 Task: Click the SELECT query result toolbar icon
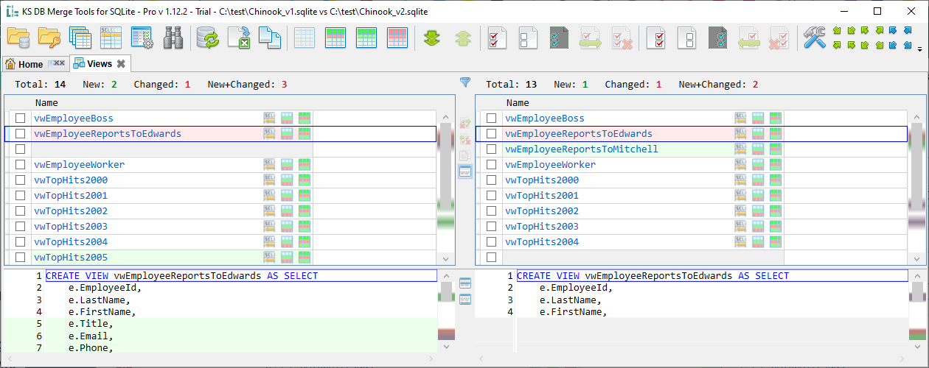click(111, 37)
